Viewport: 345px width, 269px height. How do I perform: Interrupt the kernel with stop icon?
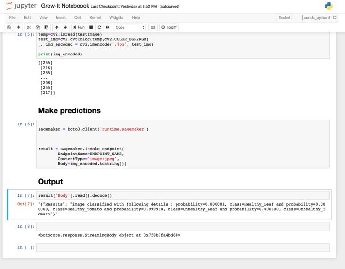pos(91,27)
